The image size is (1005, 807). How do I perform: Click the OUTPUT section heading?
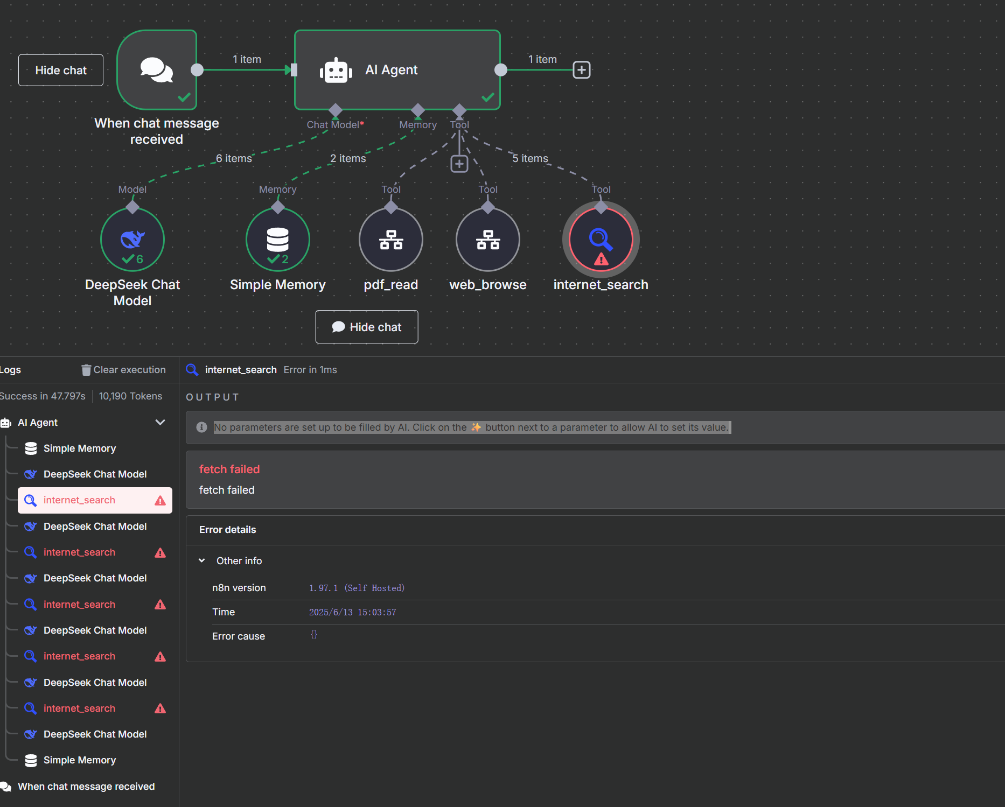click(x=212, y=397)
